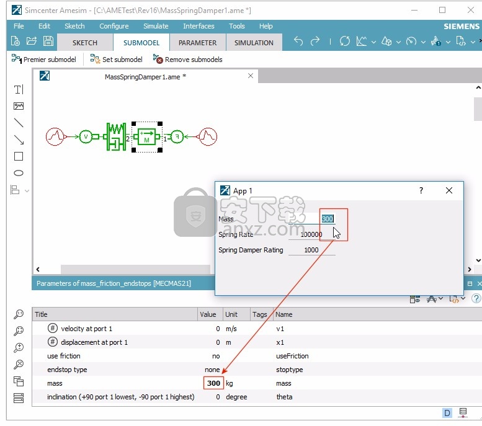Open the Configure menu
This screenshot has width=482, height=426.
point(114,26)
